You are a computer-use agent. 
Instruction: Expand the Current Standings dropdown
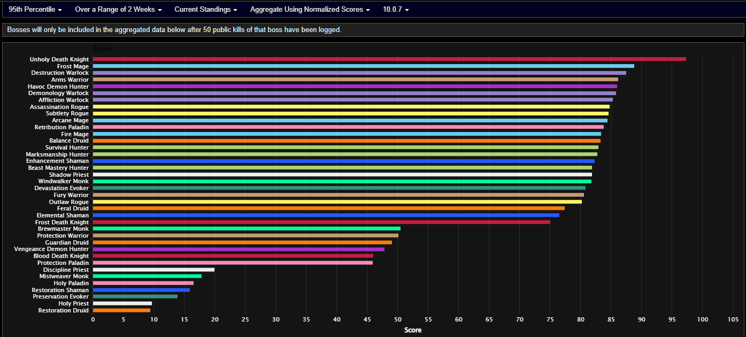(x=206, y=10)
